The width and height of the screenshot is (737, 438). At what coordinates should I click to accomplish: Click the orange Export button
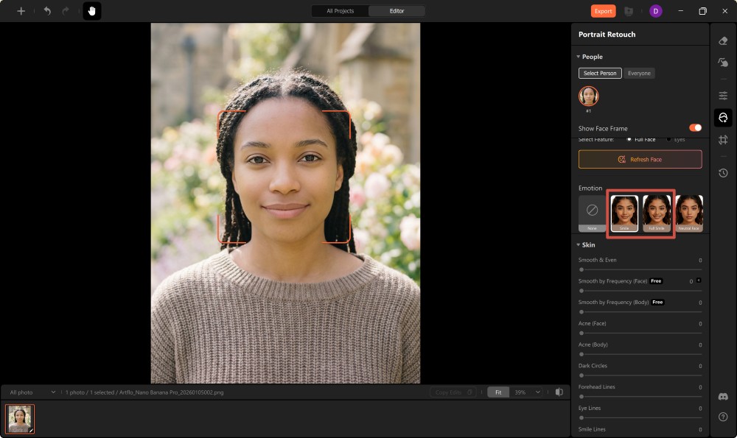coord(603,11)
